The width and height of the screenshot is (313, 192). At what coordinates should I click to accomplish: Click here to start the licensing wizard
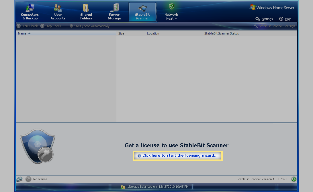coord(180,155)
